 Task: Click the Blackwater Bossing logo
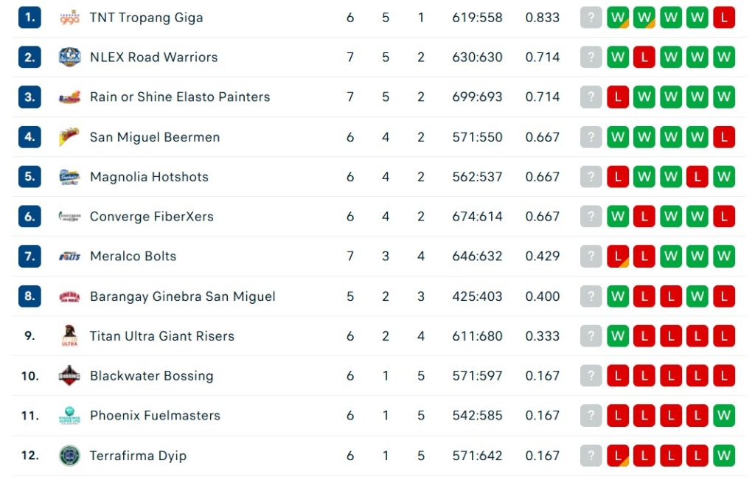pyautogui.click(x=68, y=375)
